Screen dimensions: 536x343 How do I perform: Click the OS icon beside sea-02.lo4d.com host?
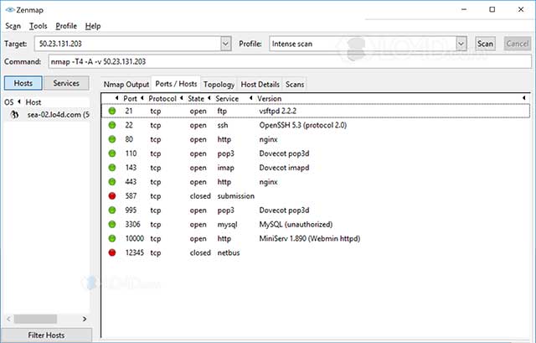pyautogui.click(x=14, y=115)
